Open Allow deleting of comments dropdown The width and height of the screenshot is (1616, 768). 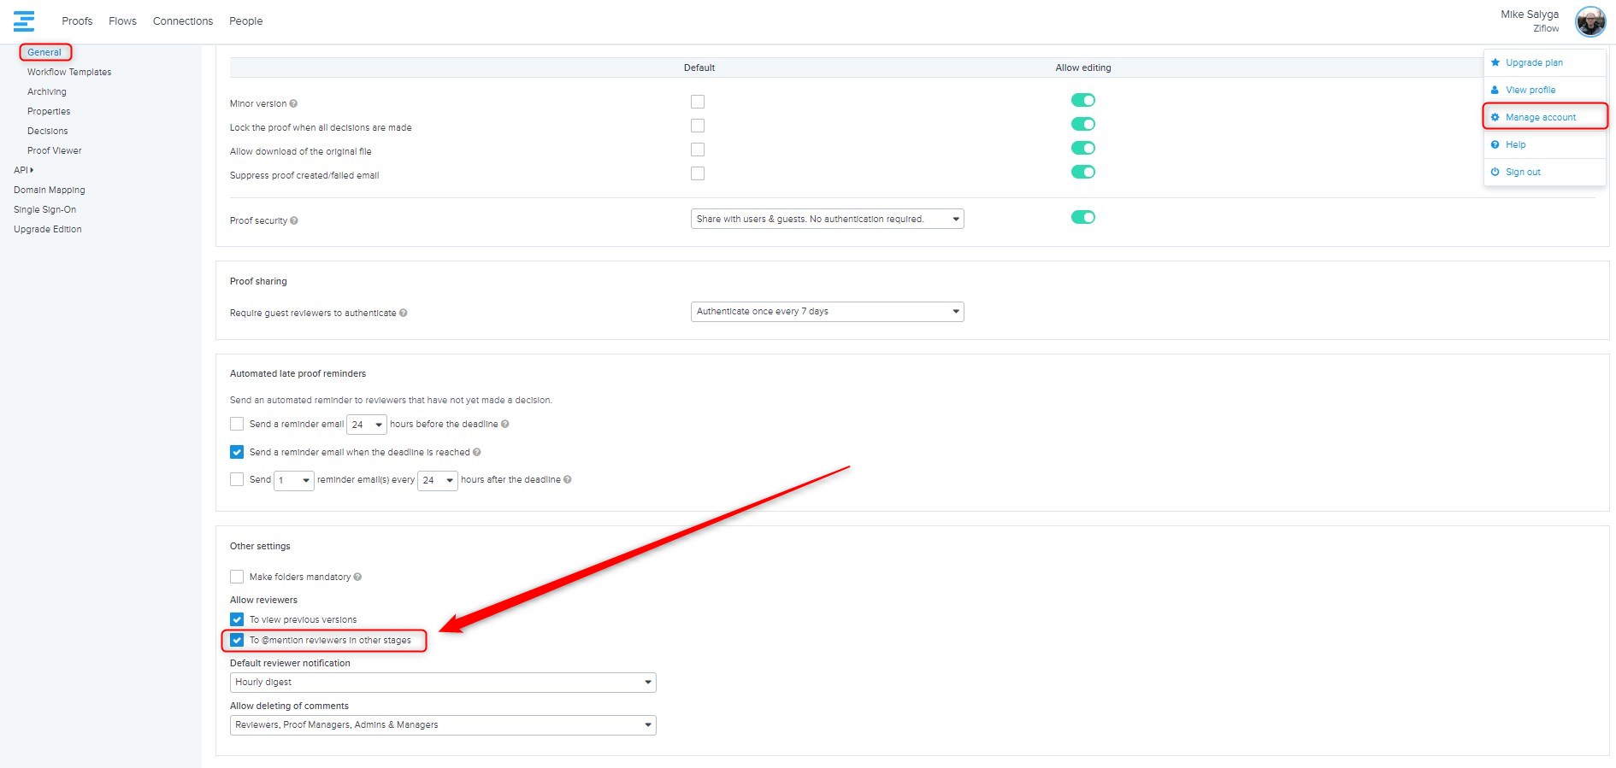443,724
